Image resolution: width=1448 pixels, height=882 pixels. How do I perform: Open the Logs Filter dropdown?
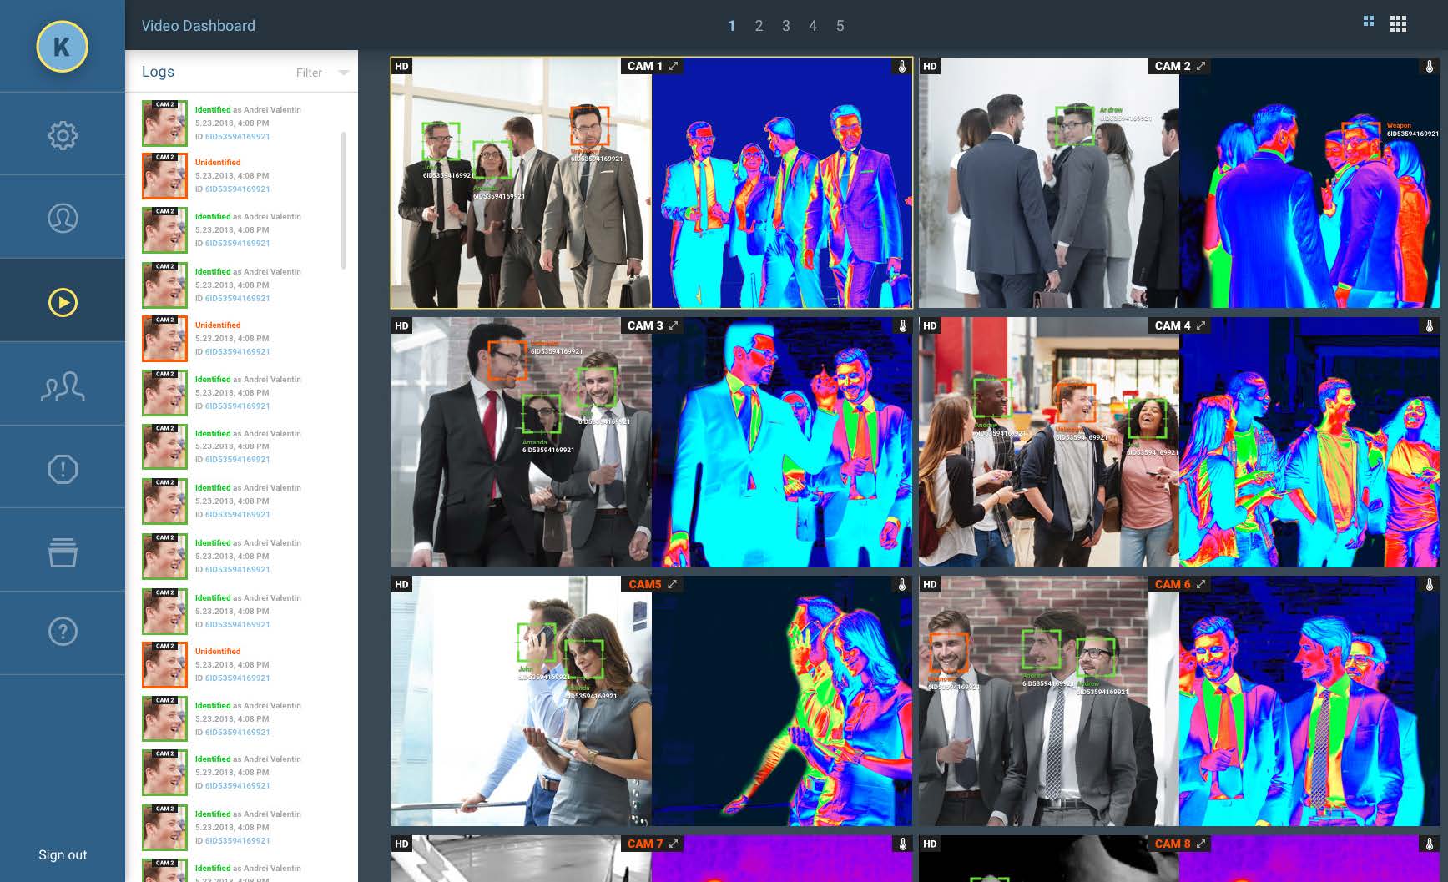coord(322,73)
